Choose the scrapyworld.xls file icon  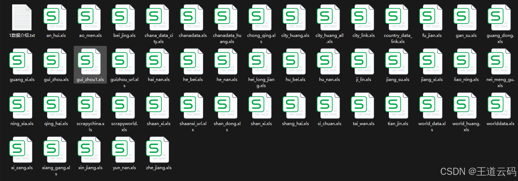pos(124,106)
